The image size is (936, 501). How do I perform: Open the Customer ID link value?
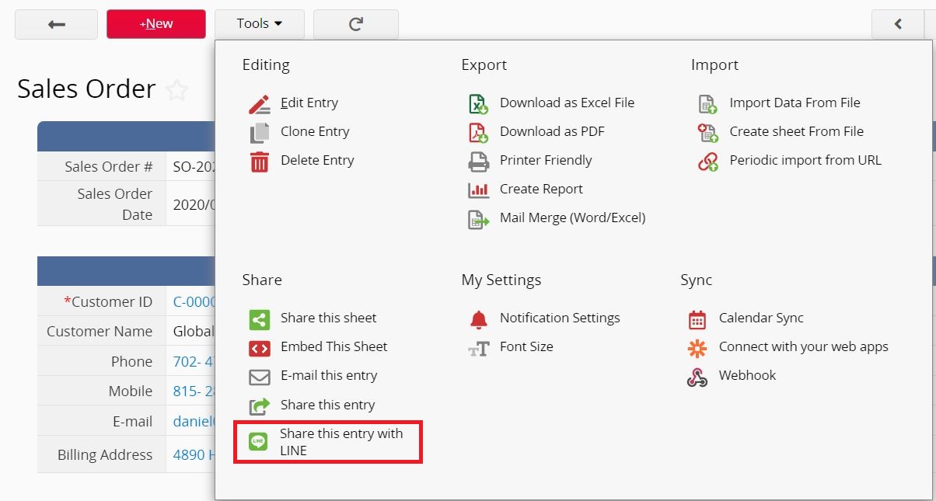point(193,302)
